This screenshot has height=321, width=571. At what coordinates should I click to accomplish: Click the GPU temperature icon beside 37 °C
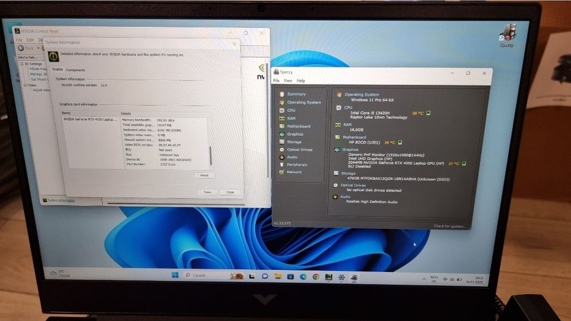click(464, 164)
